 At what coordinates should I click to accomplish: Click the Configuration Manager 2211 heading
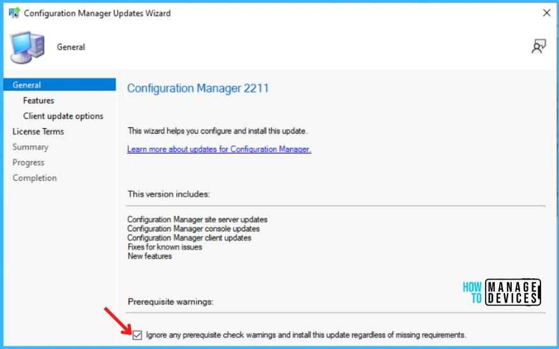[x=198, y=88]
